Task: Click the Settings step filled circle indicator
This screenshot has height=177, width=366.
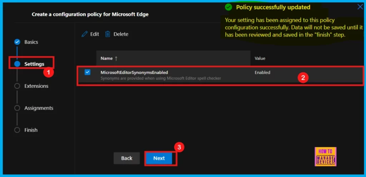Action: pyautogui.click(x=17, y=64)
